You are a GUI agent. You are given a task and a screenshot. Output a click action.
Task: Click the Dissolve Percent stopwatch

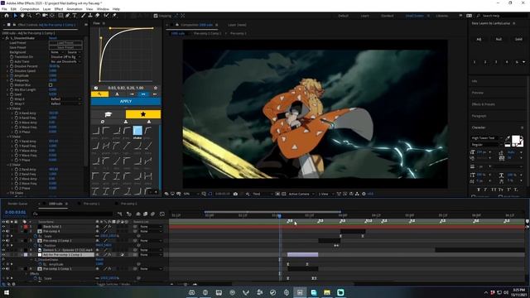click(12, 66)
